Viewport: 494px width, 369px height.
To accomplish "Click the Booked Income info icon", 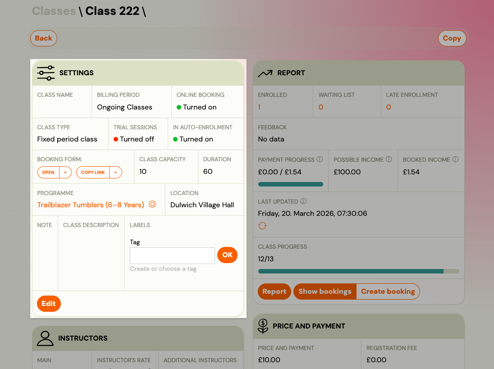I will [x=455, y=159].
